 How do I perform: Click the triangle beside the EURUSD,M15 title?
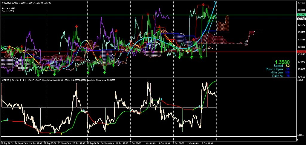point(2,3)
